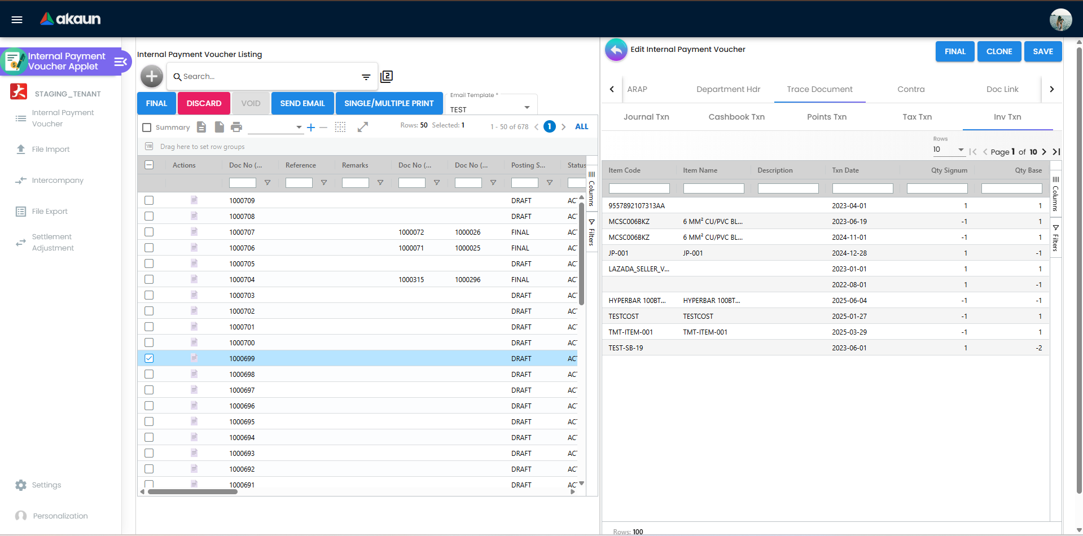Expand the Email Template dropdown

click(527, 108)
